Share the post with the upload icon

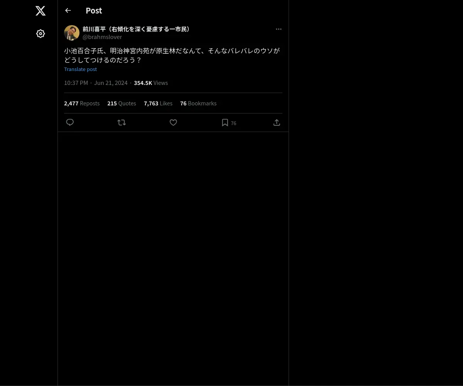(x=277, y=122)
